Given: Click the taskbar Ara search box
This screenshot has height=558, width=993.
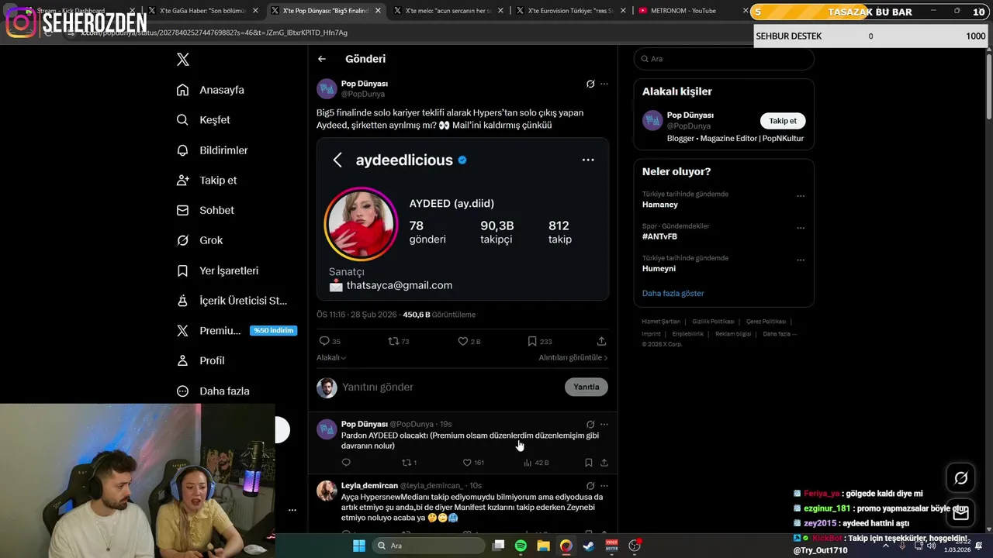Looking at the screenshot, I should pyautogui.click(x=427, y=546).
